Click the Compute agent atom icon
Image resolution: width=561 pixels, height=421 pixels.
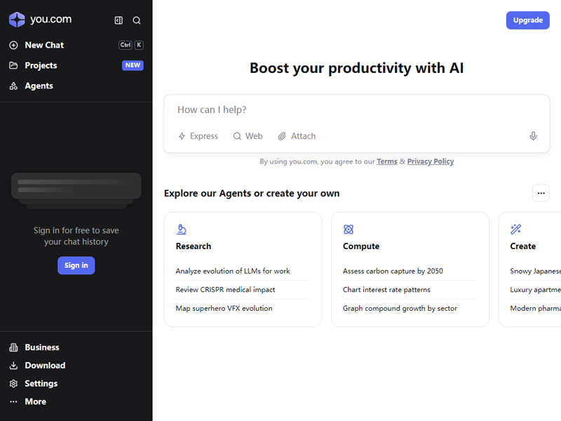pyautogui.click(x=349, y=229)
